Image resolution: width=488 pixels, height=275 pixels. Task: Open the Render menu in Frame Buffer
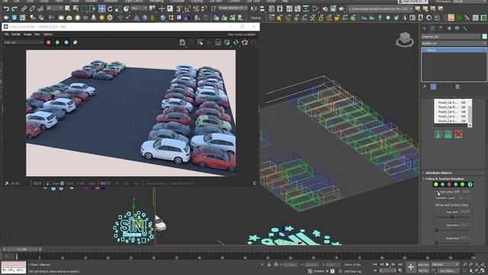(x=16, y=34)
